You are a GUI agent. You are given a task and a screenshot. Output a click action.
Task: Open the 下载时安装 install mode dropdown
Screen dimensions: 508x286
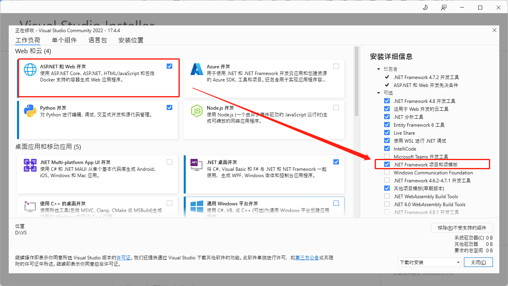[429, 262]
